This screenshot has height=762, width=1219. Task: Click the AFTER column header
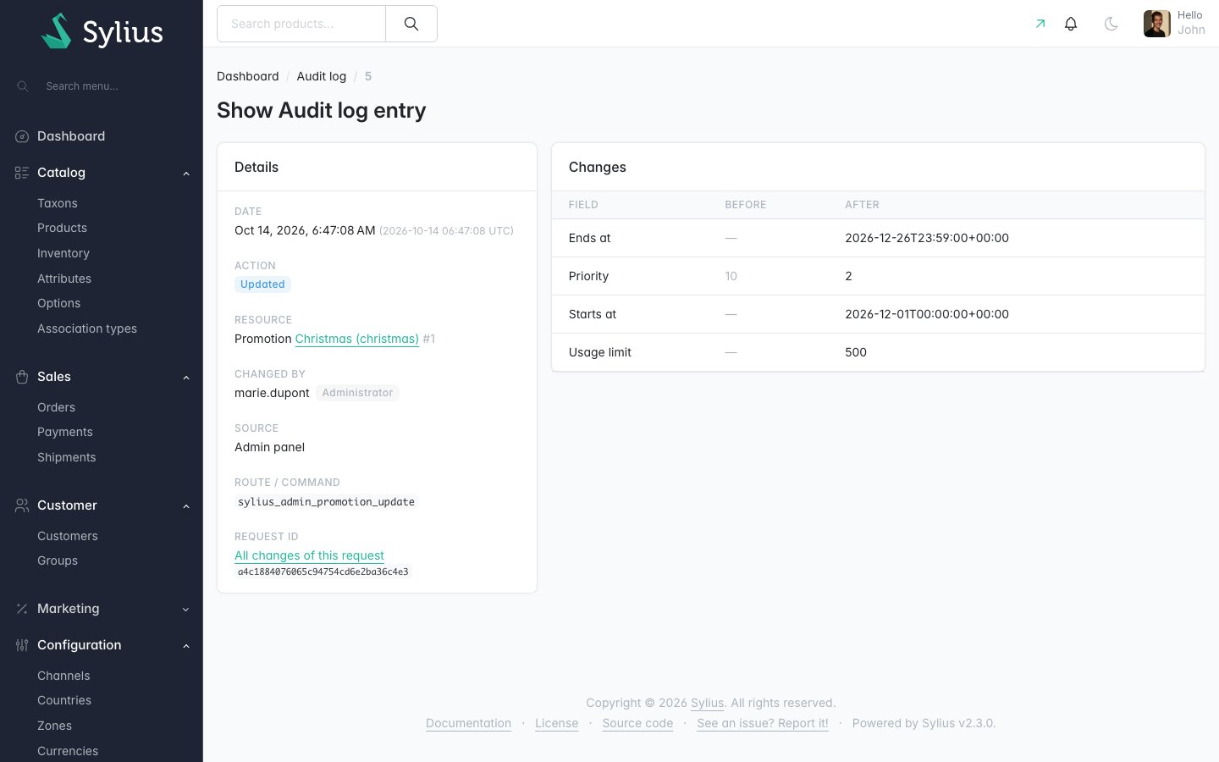click(x=862, y=205)
